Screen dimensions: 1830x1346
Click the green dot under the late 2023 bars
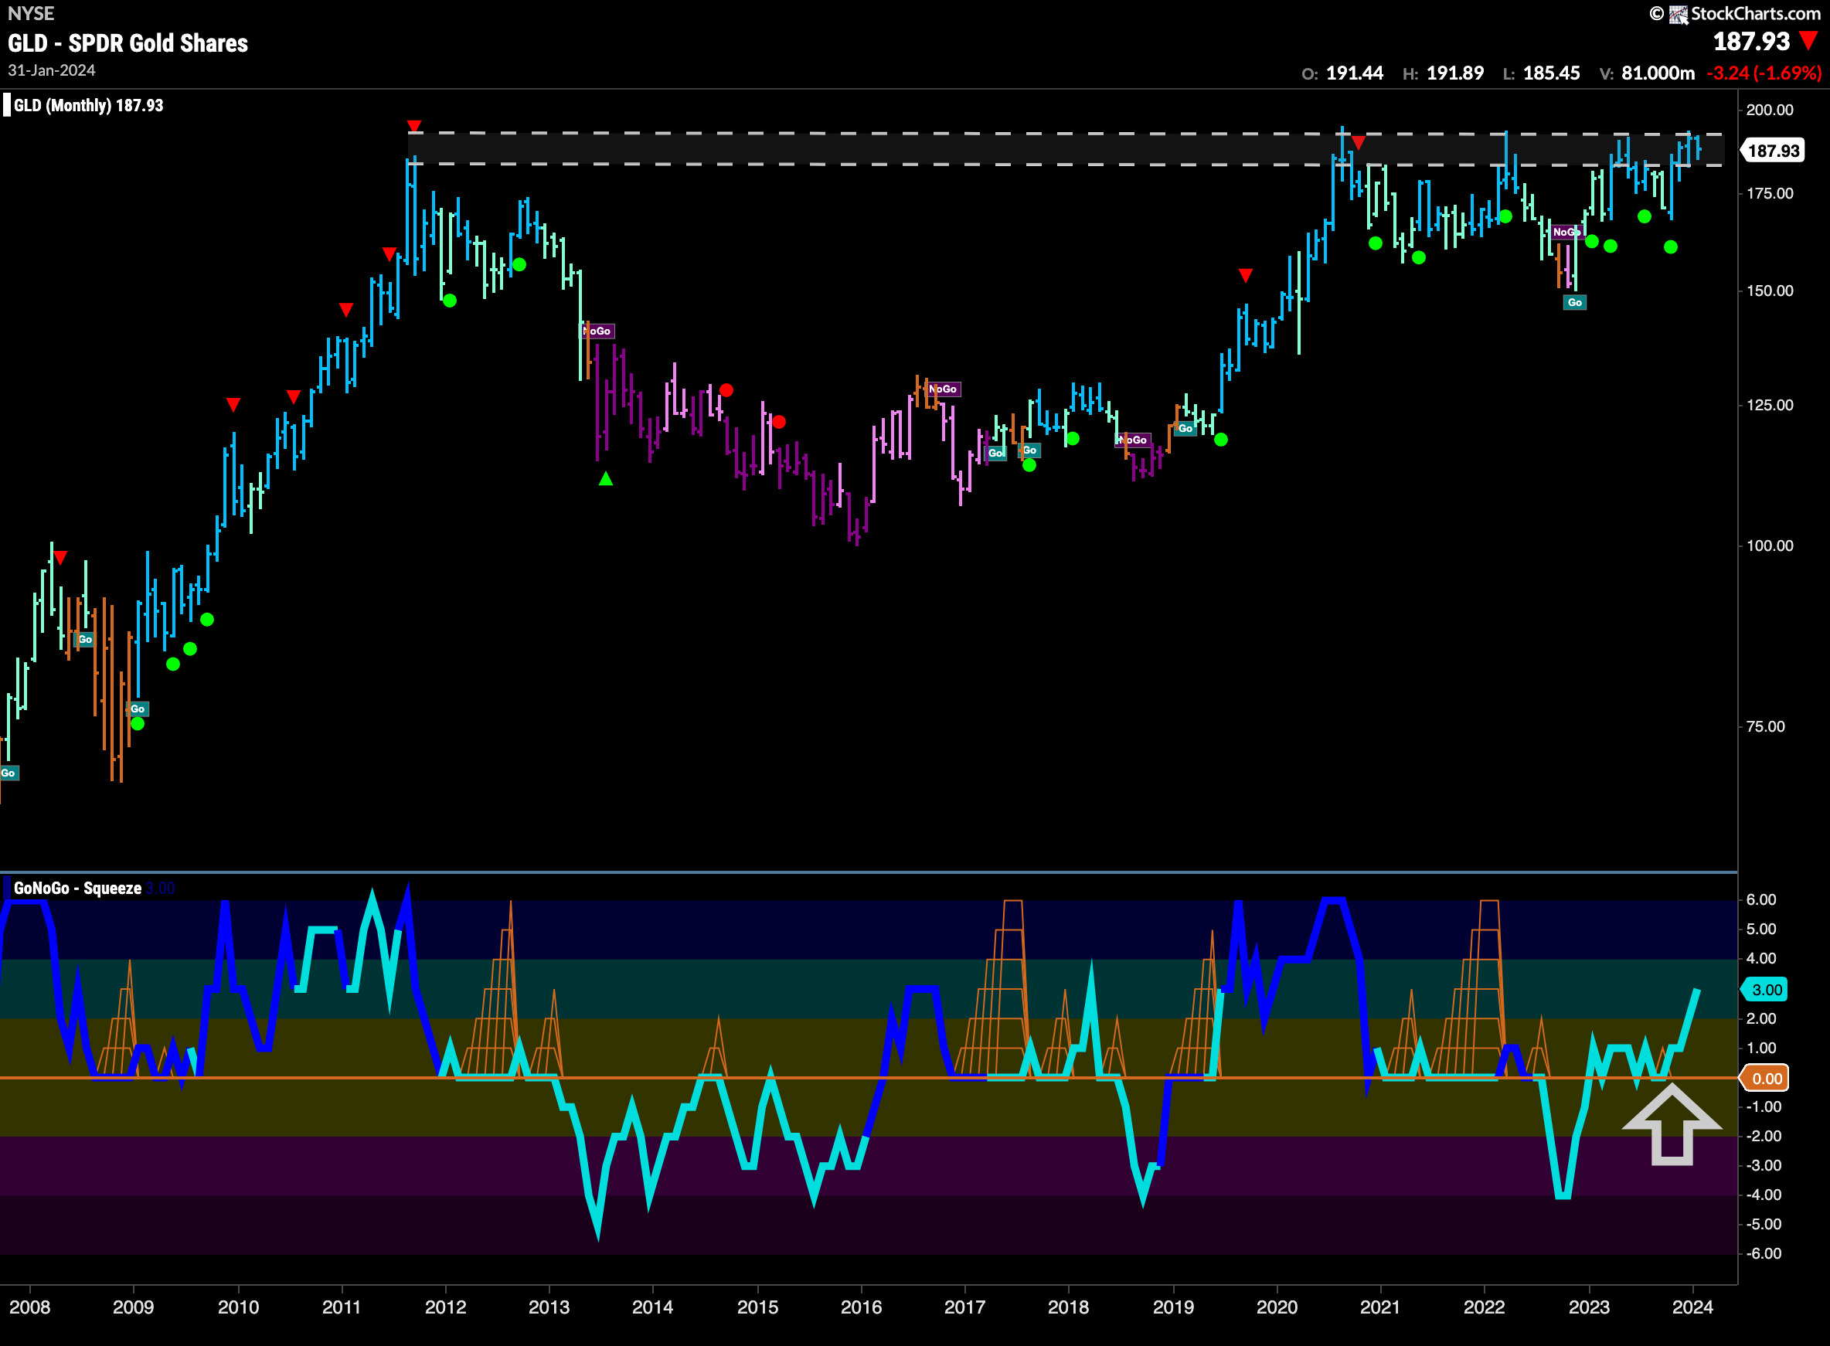point(1670,247)
